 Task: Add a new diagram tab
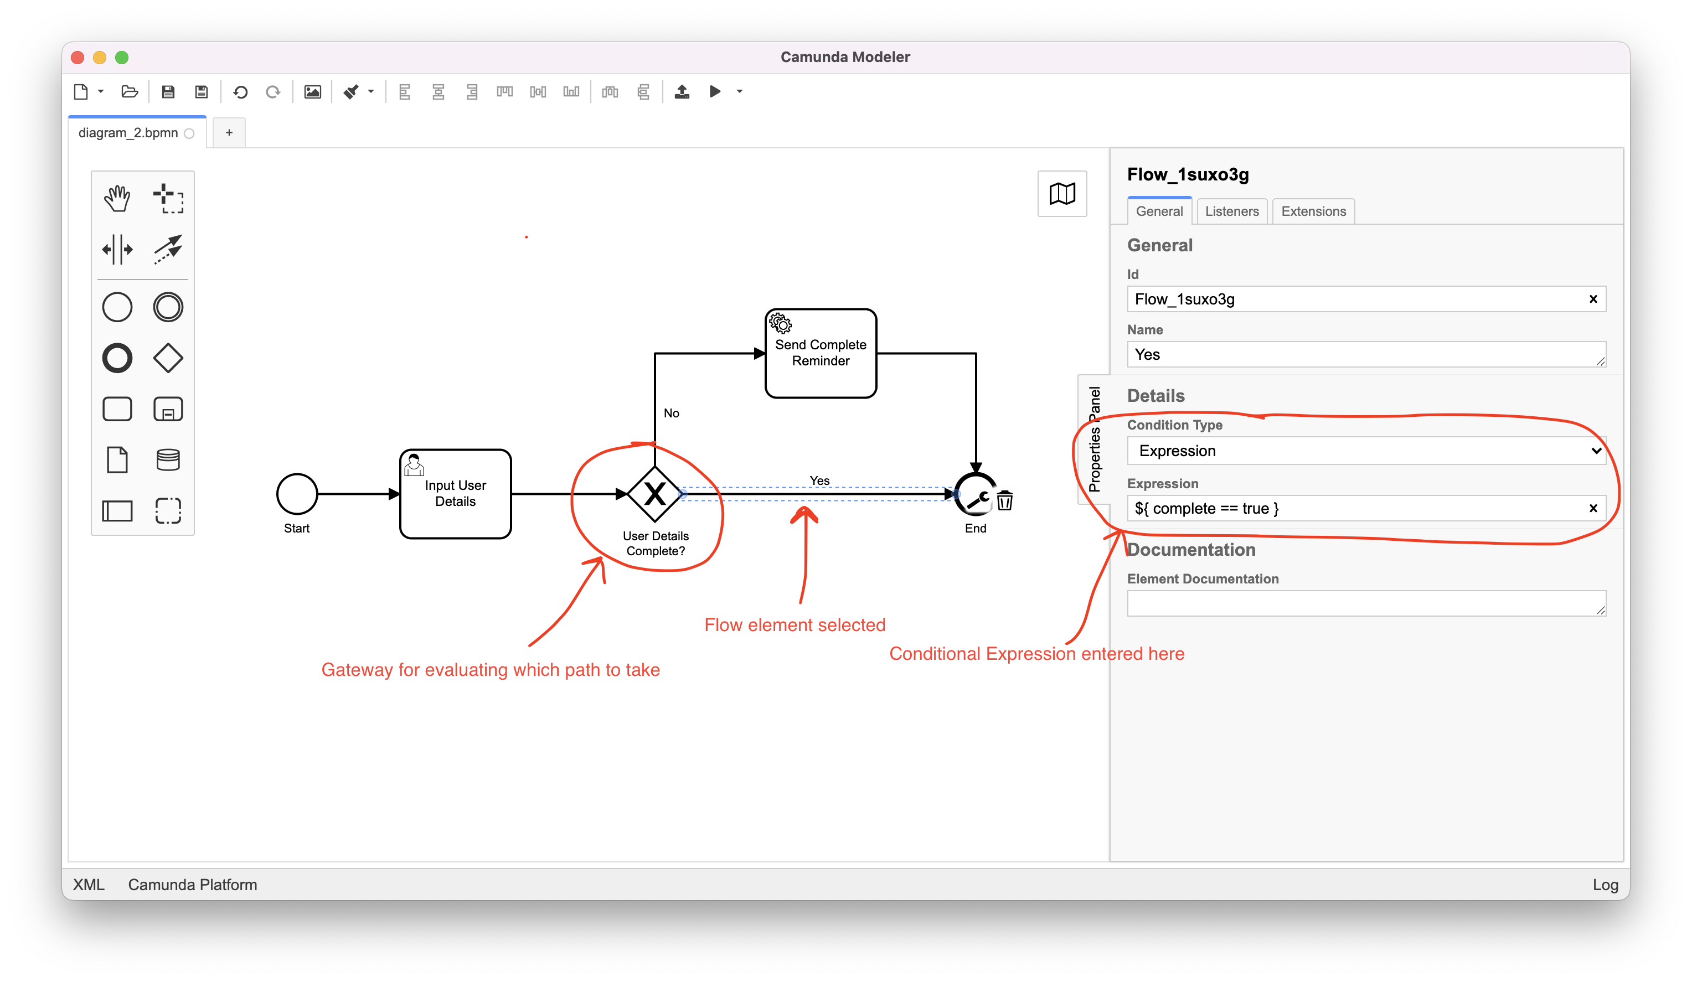[x=229, y=132]
